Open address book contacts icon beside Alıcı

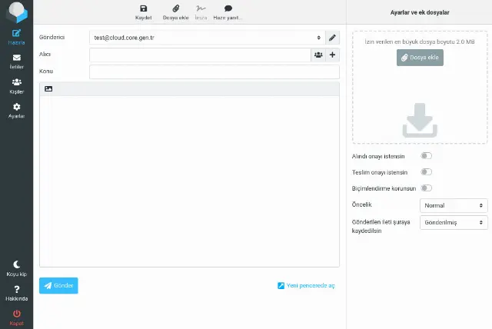click(318, 55)
